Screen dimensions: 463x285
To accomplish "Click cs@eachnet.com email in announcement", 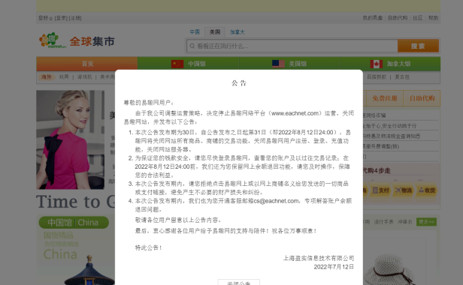I will [276, 201].
